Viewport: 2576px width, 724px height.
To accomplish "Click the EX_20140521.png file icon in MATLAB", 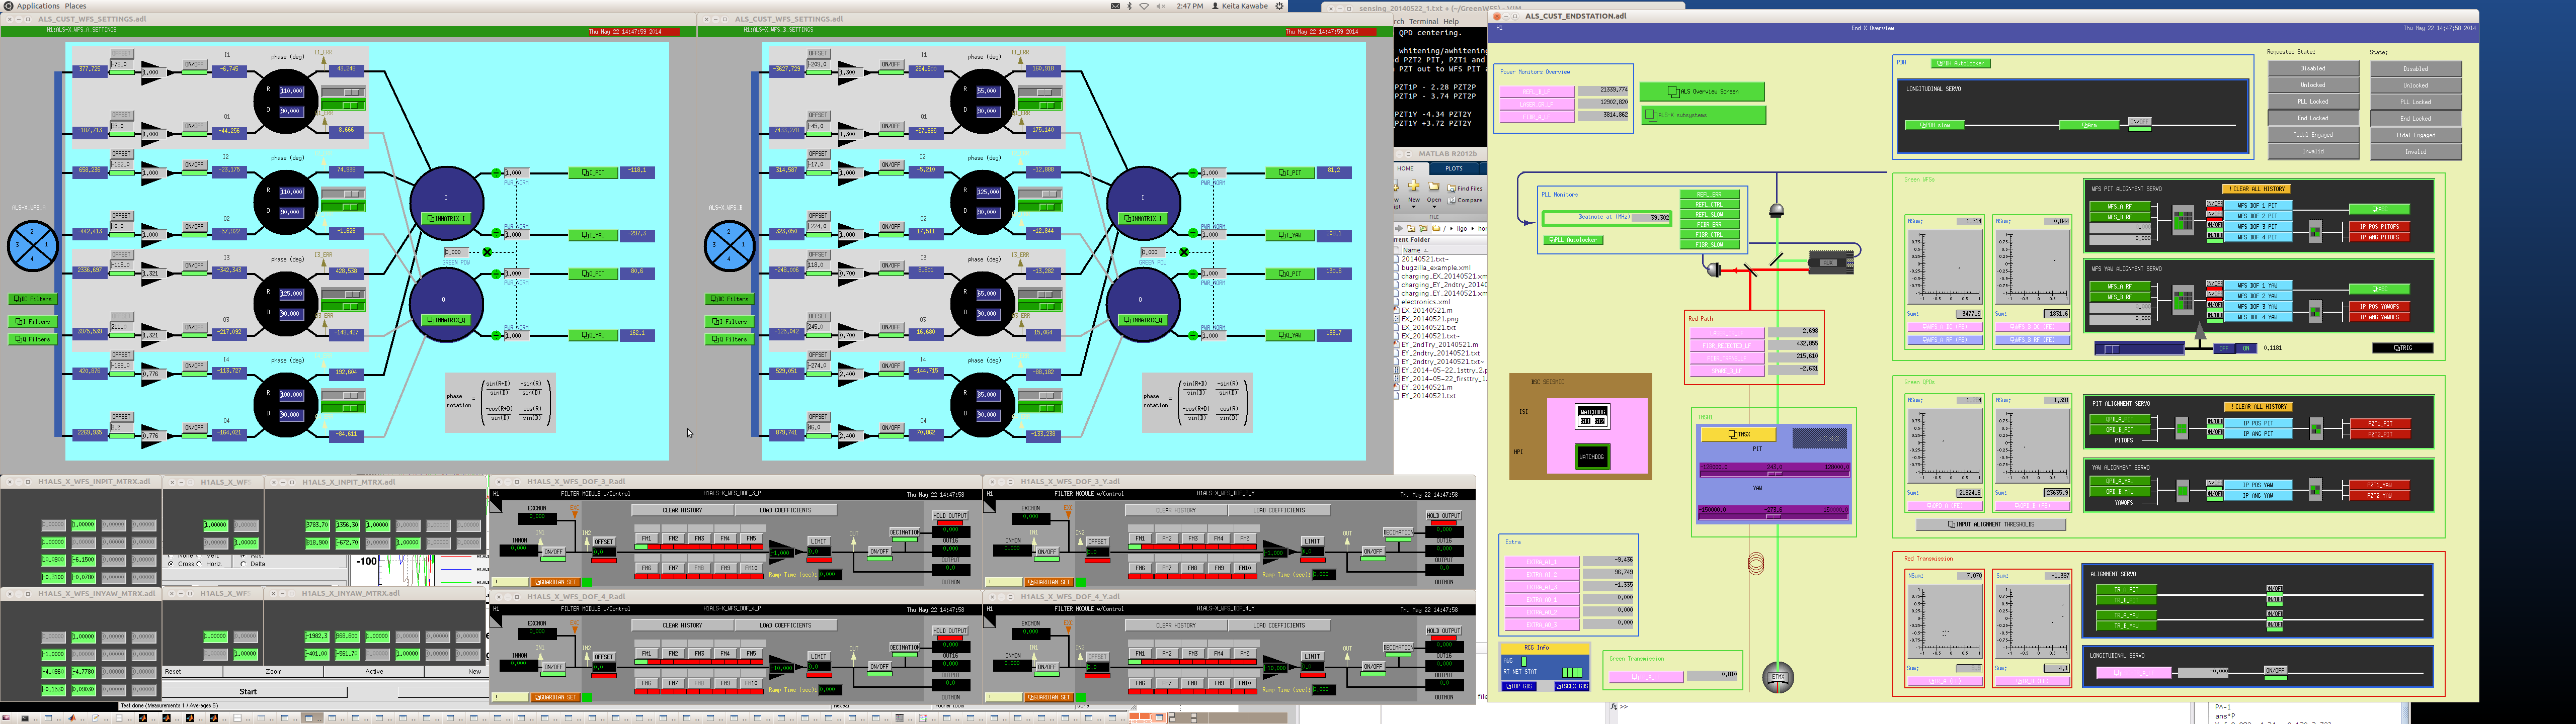I will pyautogui.click(x=1397, y=319).
